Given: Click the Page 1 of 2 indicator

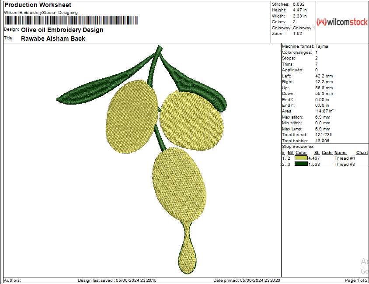Looking at the screenshot, I should (356, 280).
